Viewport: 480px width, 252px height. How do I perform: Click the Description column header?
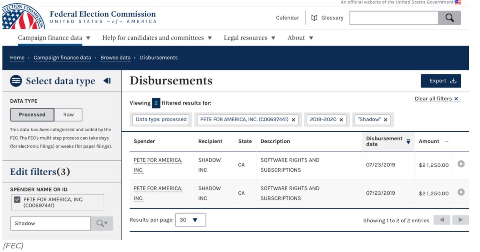(275, 142)
